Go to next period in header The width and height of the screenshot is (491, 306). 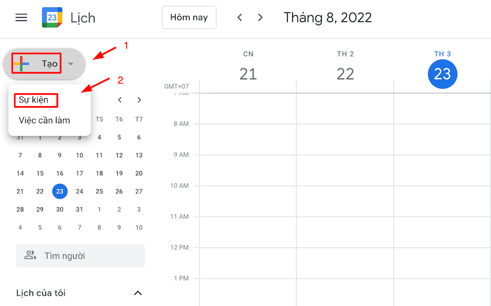point(261,17)
